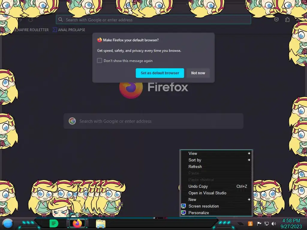Viewport: 307px width, 230px height.
Task: Click the magnifier icon in the address bar
Action: 61,19
